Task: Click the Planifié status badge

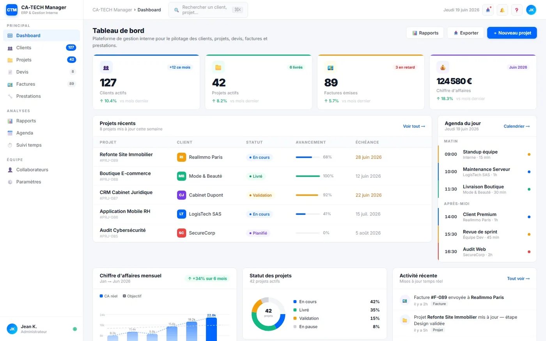Action: (x=258, y=233)
